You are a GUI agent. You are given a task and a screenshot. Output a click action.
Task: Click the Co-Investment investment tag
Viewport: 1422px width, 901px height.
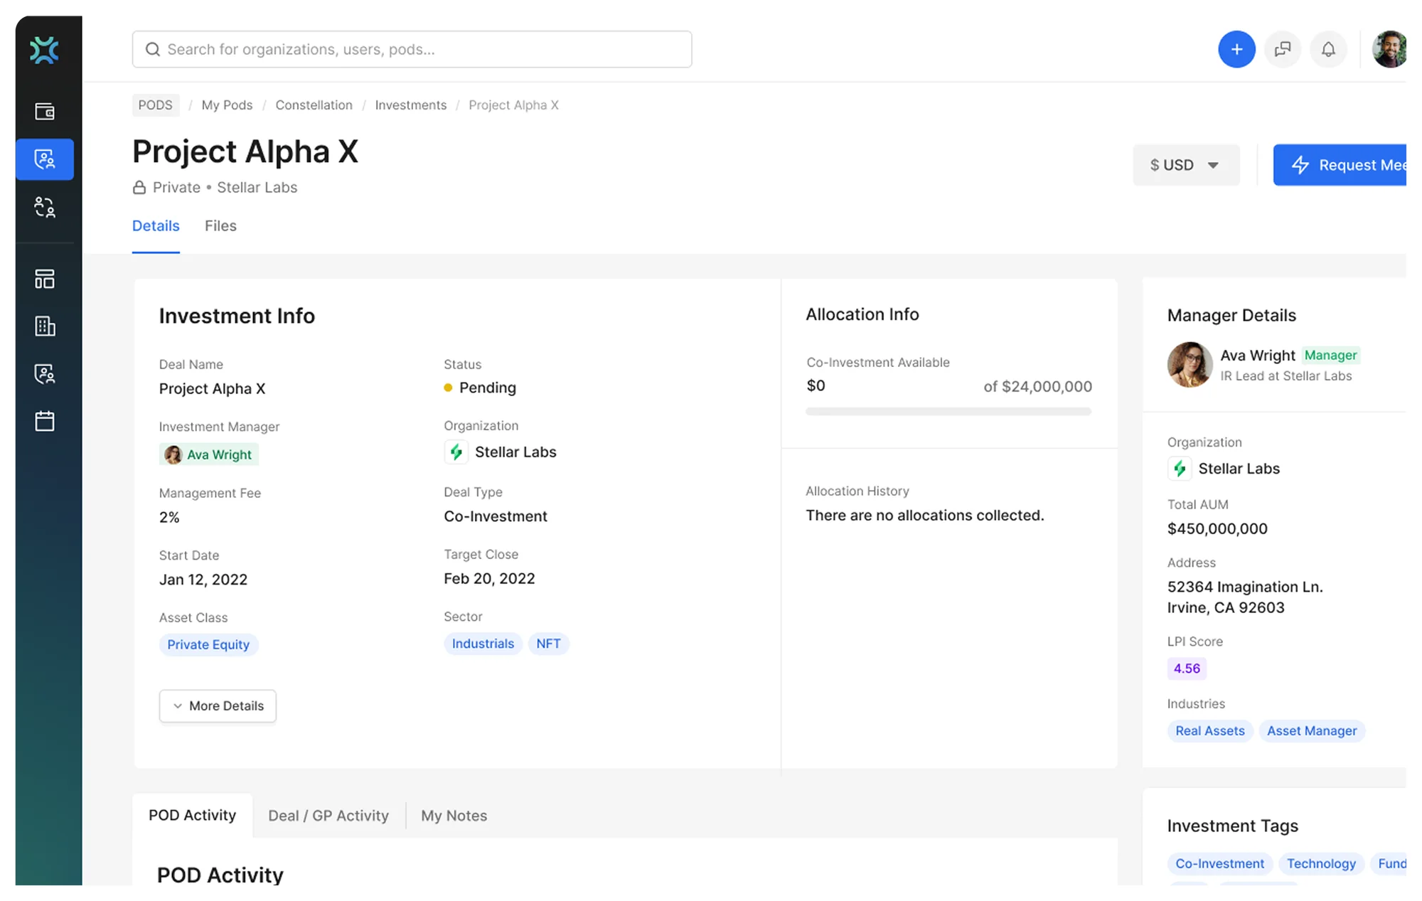coord(1219,863)
